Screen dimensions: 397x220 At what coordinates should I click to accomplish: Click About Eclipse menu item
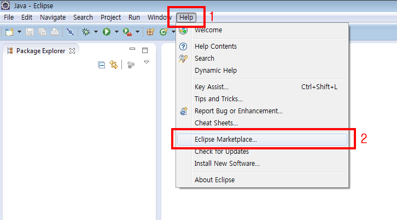(x=214, y=180)
